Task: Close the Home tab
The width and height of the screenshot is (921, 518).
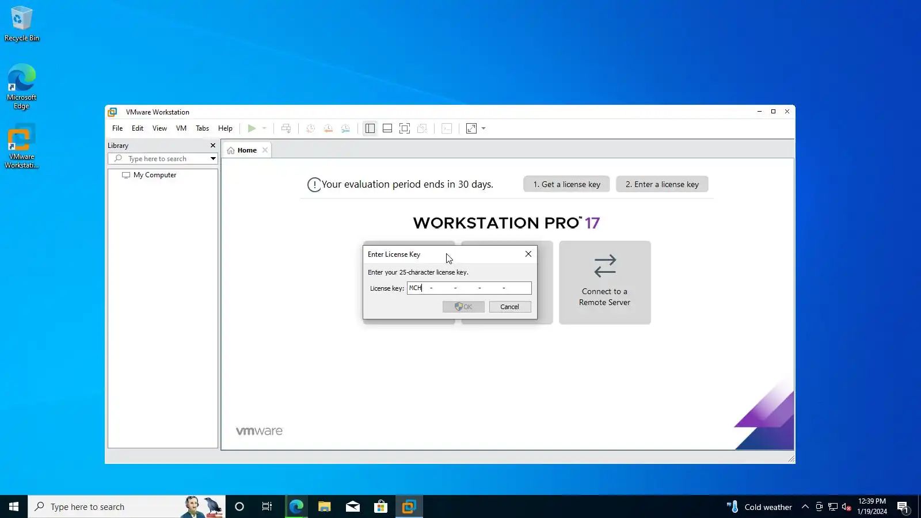Action: click(265, 150)
